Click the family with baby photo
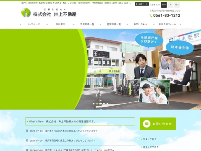201x151 pixels. click(154, 91)
